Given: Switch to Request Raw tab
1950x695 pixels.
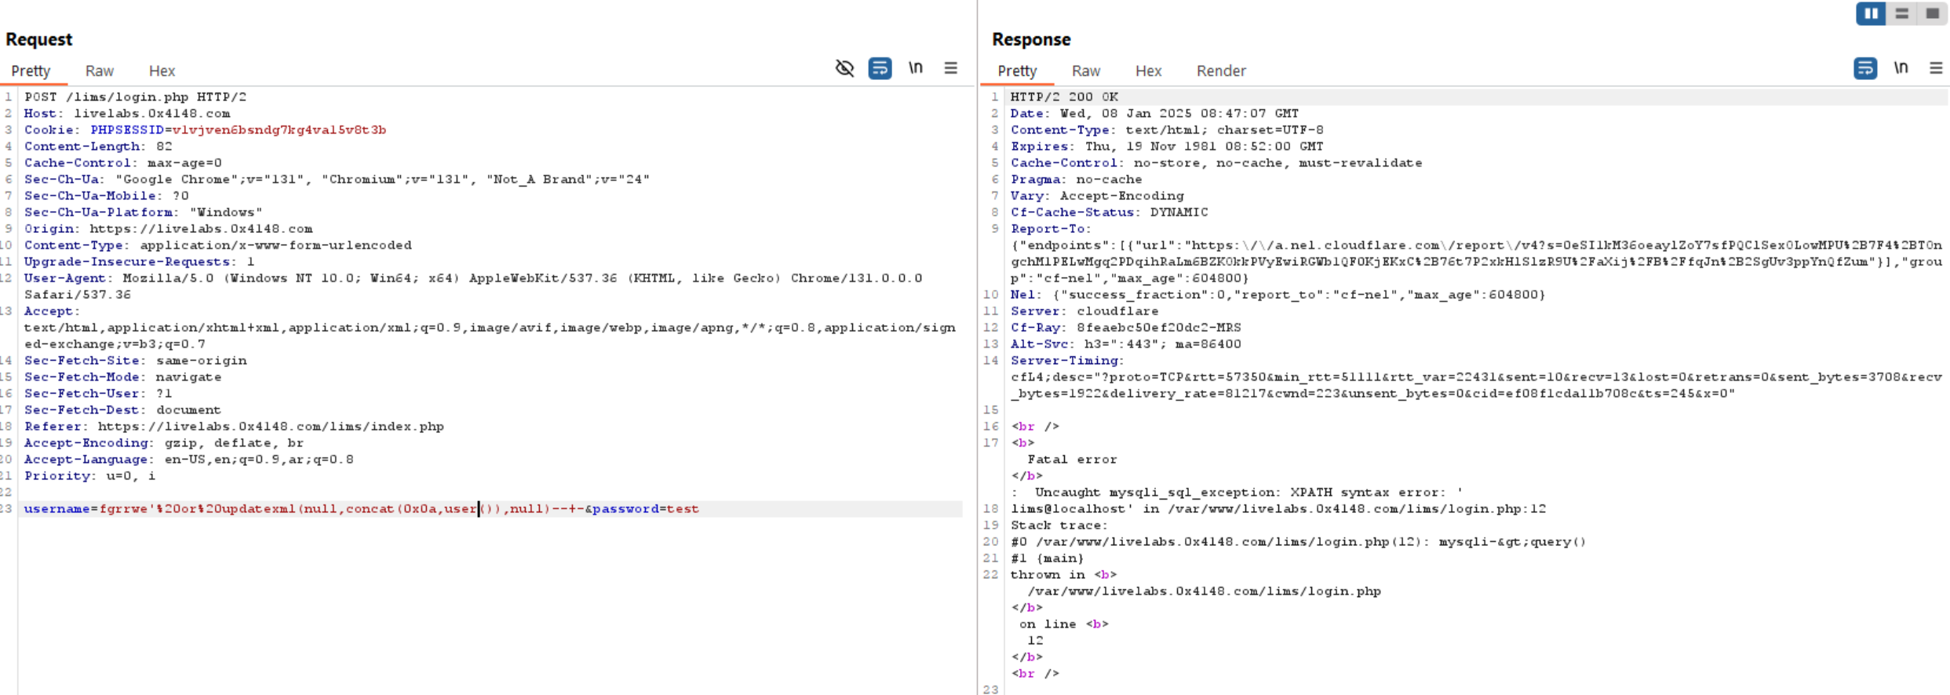Looking at the screenshot, I should (100, 71).
